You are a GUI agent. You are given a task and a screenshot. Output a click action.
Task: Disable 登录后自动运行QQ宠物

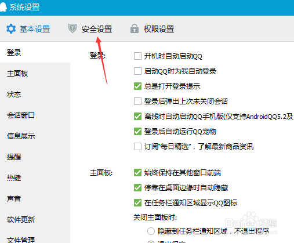[x=137, y=132]
